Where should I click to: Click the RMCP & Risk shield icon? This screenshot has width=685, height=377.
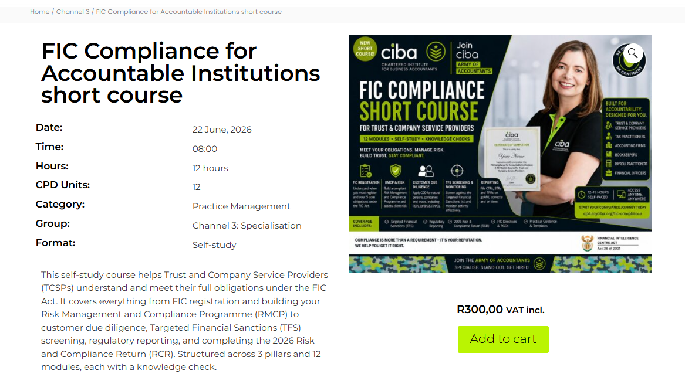[396, 171]
